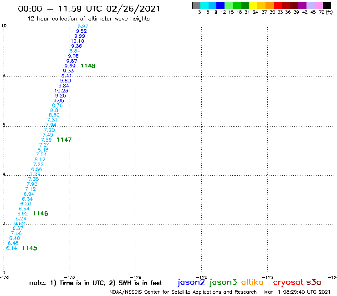Image resolution: width=337 pixels, height=296 pixels.
Task: Click the subtitle about altimeter wave heights
Action: [88, 19]
